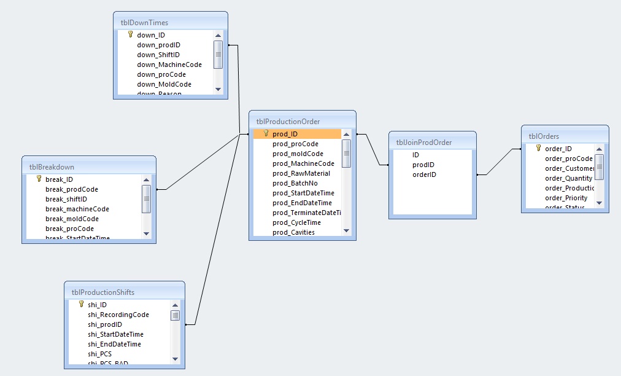Select the shi_prodID field
621x376 pixels.
pyautogui.click(x=105, y=324)
